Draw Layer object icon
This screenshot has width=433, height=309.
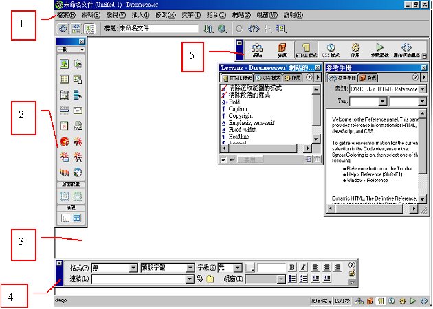[x=65, y=95]
